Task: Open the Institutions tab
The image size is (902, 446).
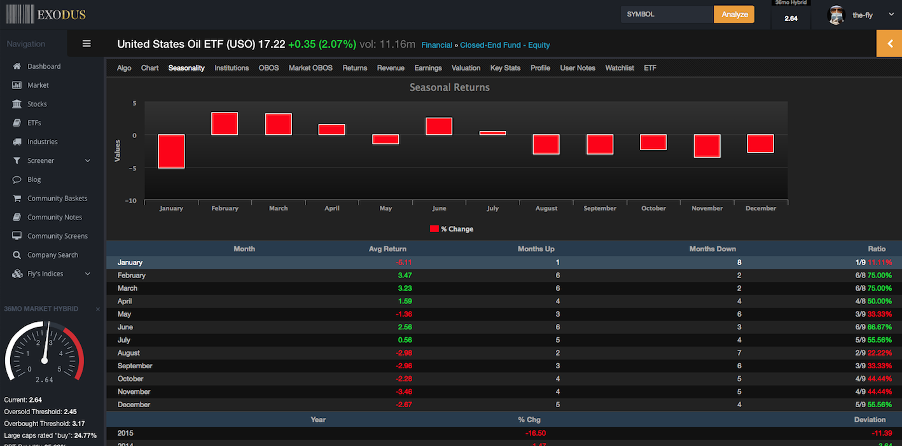Action: coord(232,68)
